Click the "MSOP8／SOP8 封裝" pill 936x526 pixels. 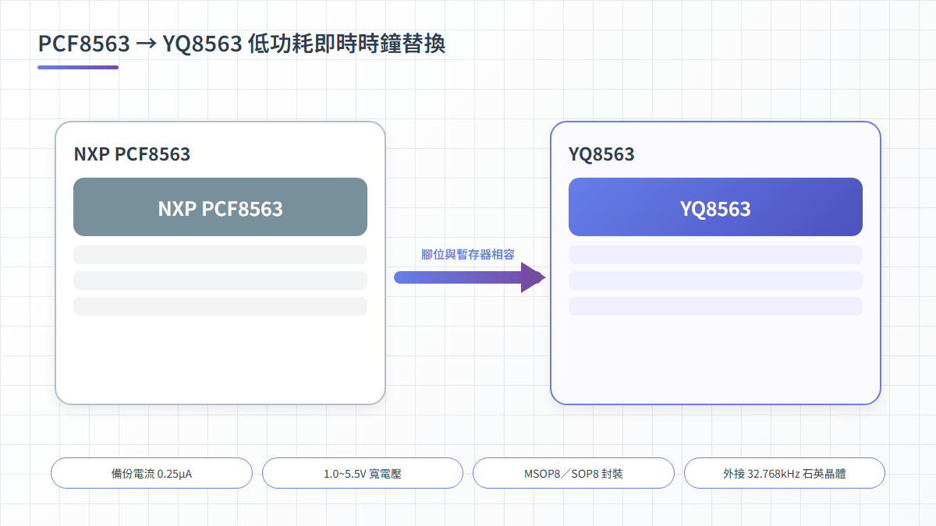[573, 473]
